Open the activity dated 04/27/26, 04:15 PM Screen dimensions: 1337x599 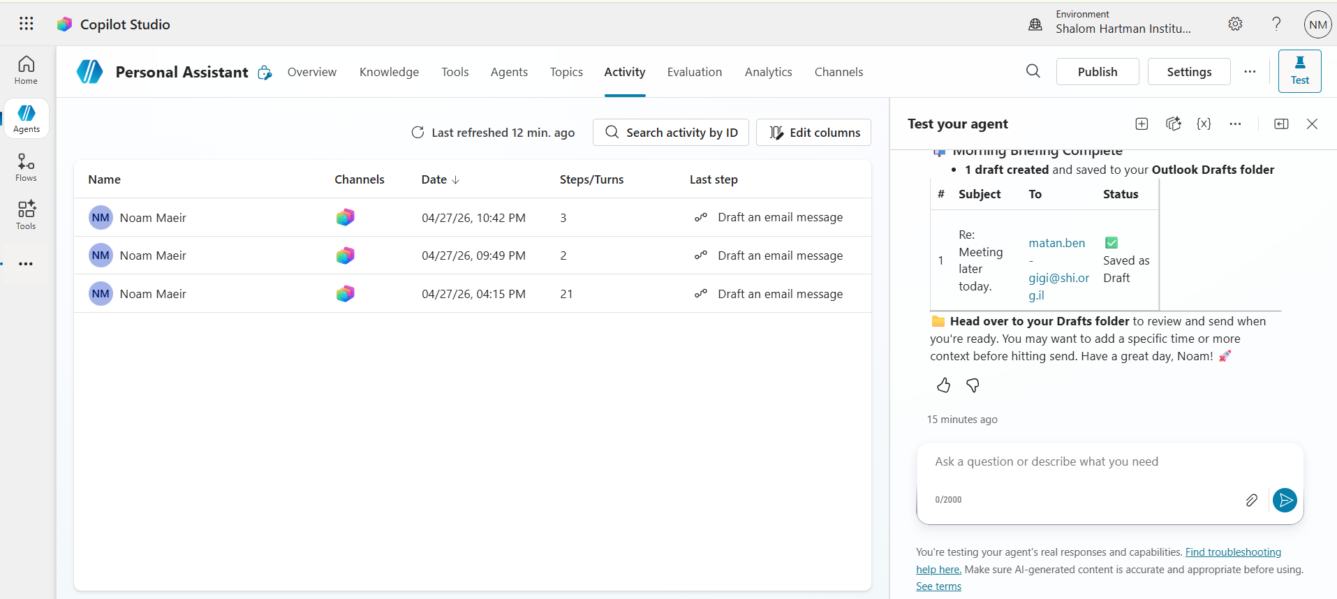coord(473,294)
